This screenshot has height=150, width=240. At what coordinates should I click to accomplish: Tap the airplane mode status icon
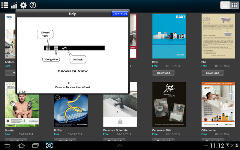[x=232, y=145]
